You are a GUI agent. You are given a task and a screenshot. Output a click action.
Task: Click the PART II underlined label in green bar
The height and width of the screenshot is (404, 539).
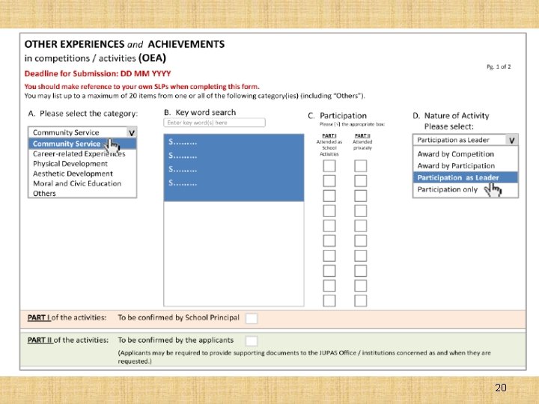click(40, 340)
